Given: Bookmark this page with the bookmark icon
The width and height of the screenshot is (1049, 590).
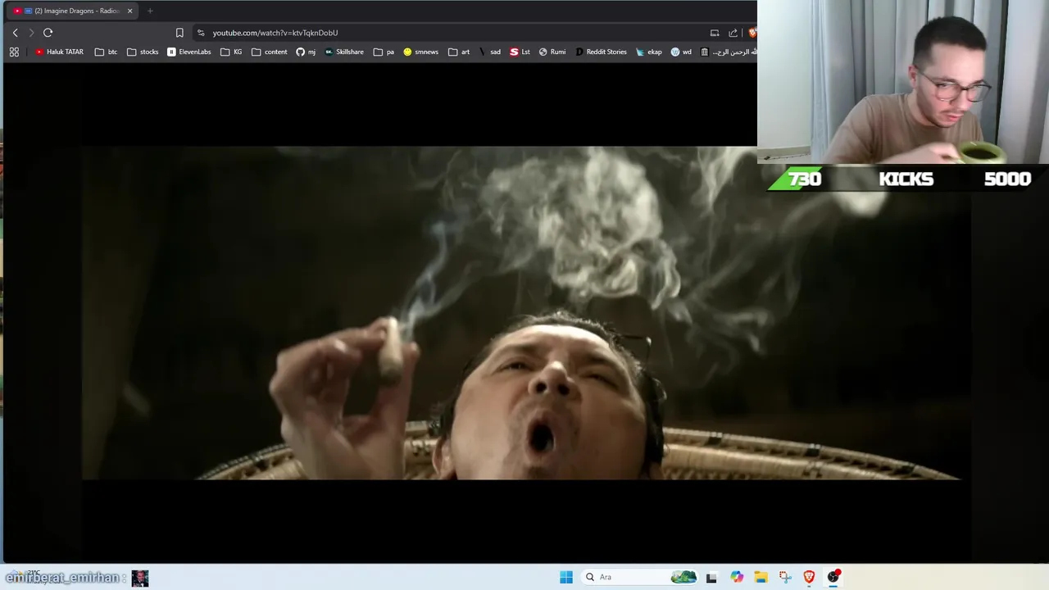Looking at the screenshot, I should [179, 33].
